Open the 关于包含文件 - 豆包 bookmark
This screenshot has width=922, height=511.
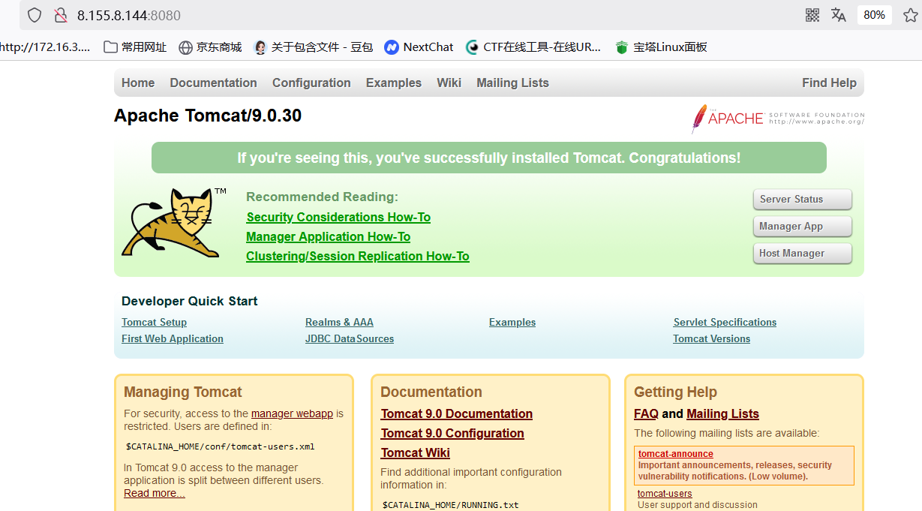click(x=314, y=47)
